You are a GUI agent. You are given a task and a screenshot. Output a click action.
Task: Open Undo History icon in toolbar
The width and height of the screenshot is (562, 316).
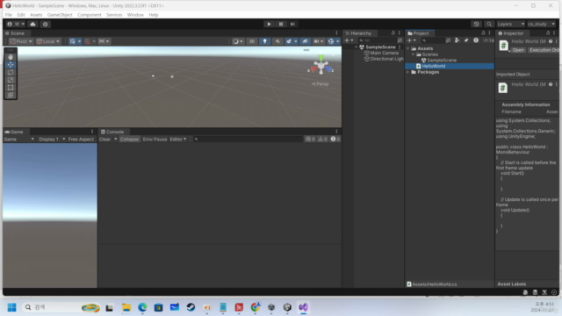coord(476,24)
